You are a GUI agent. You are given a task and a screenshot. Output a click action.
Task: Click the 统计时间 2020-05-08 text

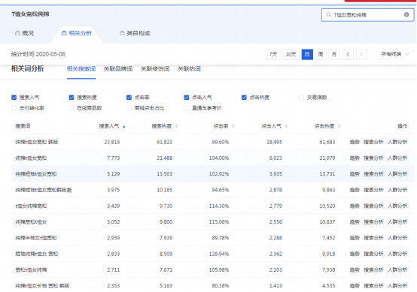[38, 54]
